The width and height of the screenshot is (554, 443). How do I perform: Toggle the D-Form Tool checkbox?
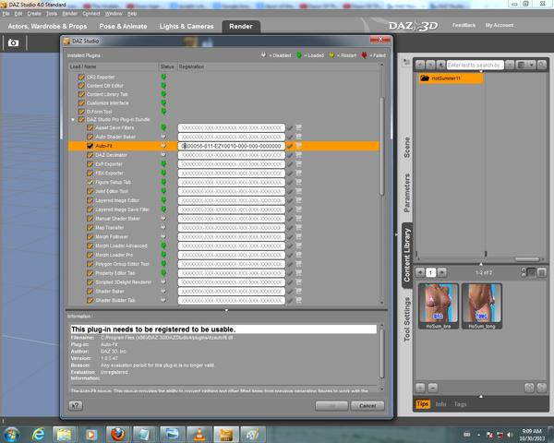tap(81, 112)
